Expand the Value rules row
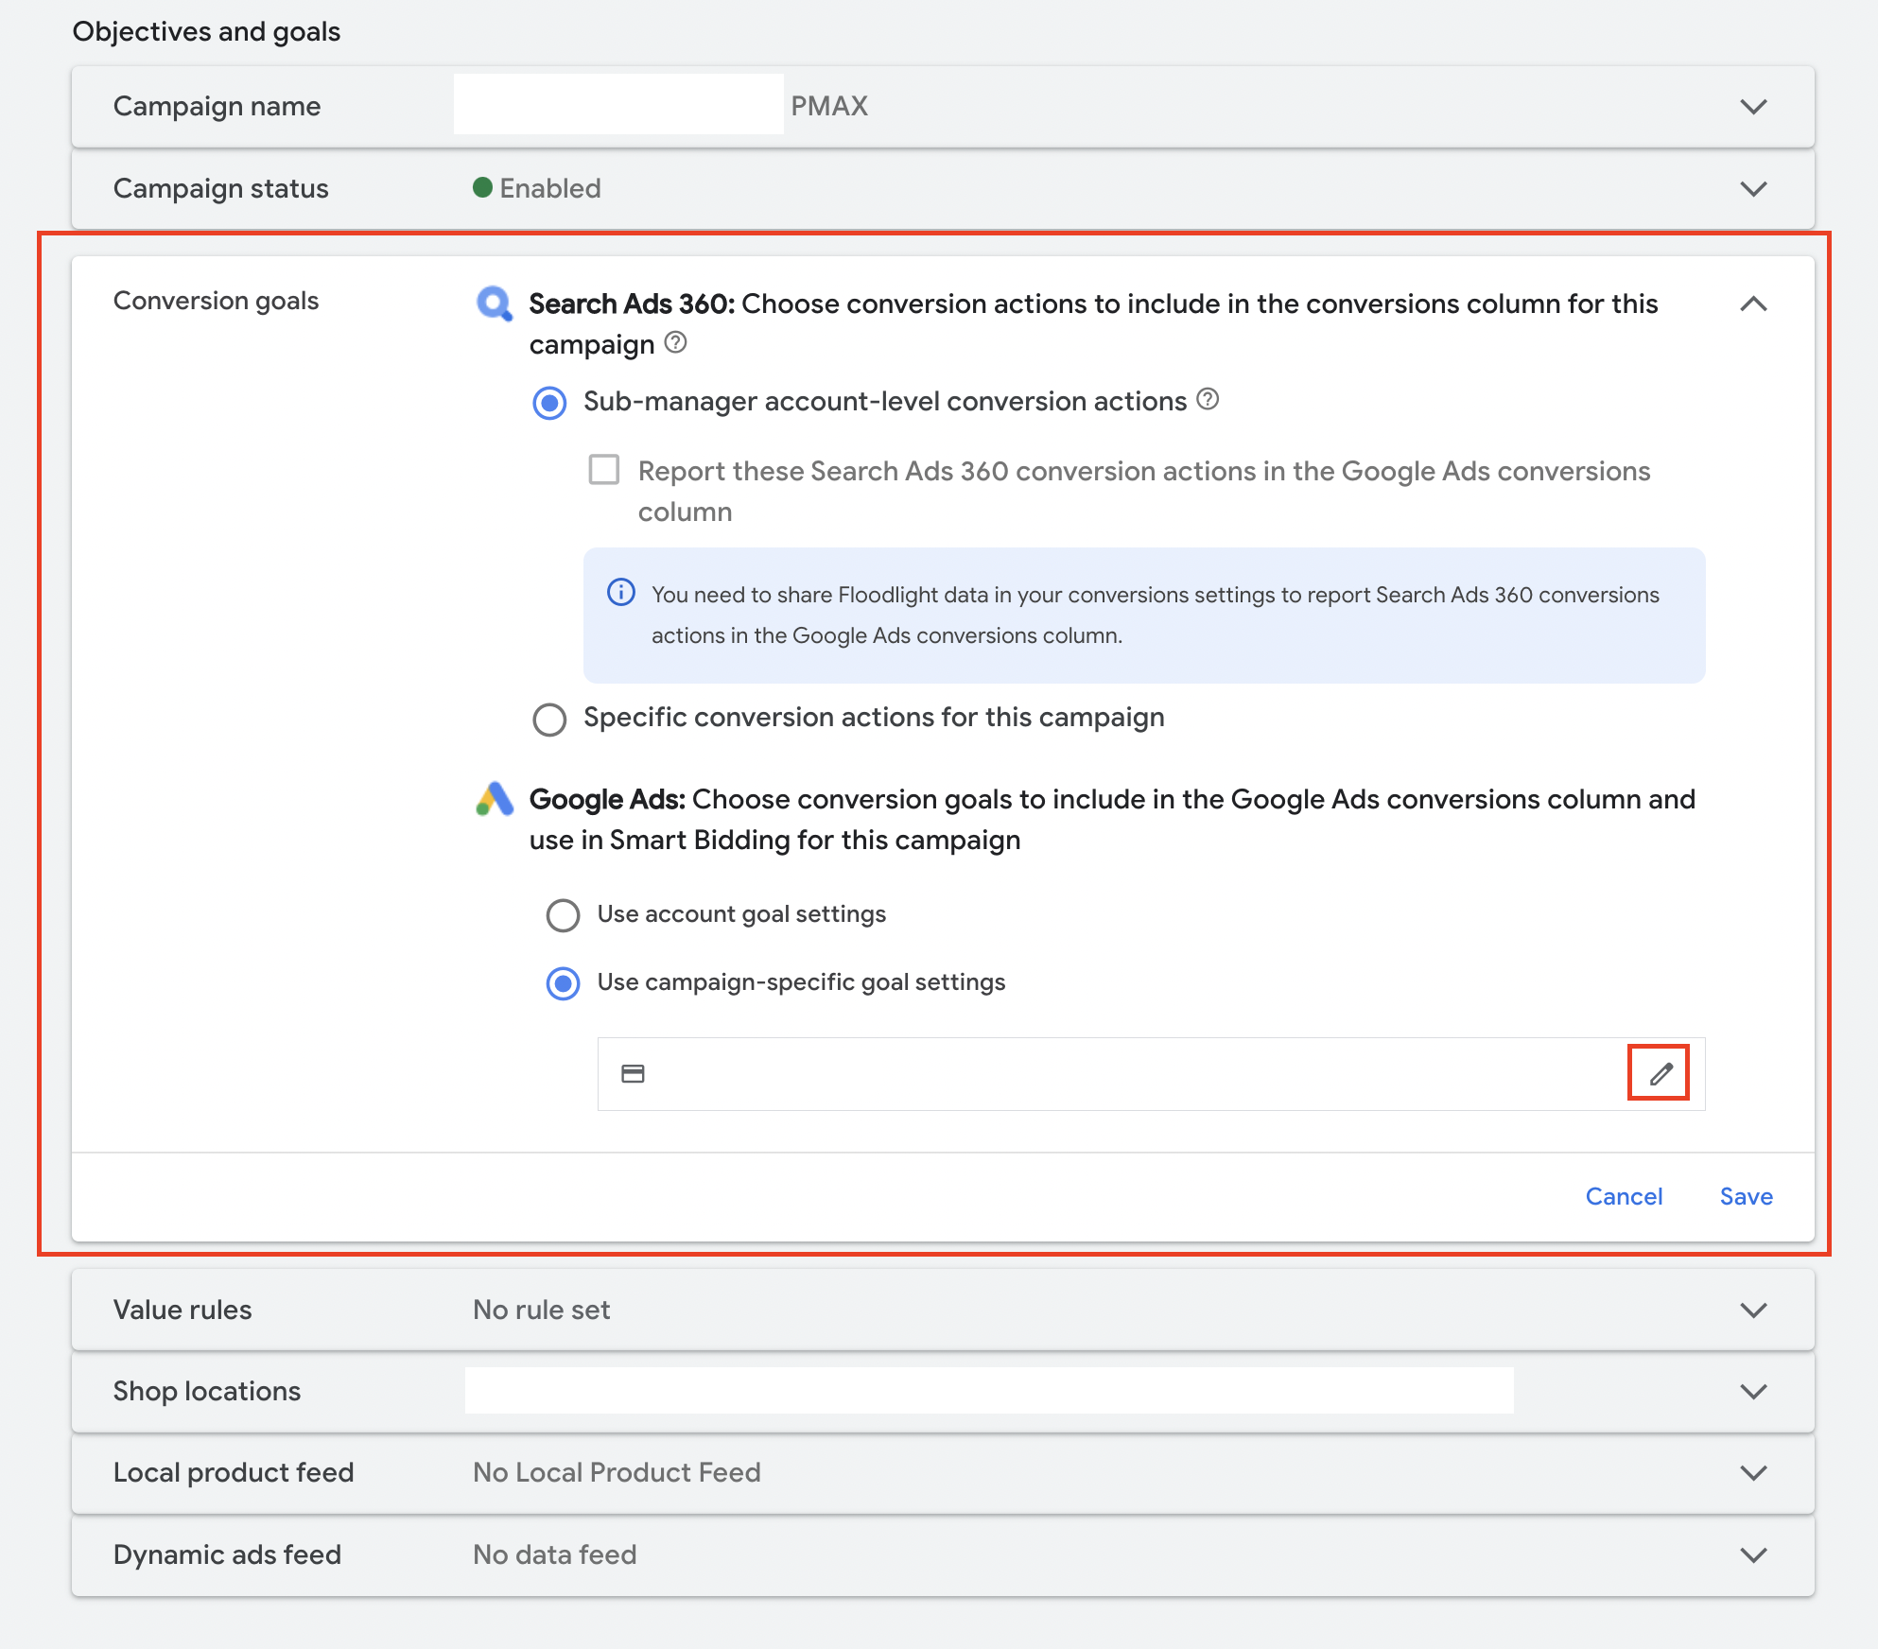The width and height of the screenshot is (1878, 1649). tap(1753, 1310)
